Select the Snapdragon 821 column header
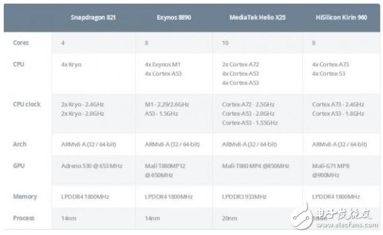The width and height of the screenshot is (383, 235). point(93,18)
